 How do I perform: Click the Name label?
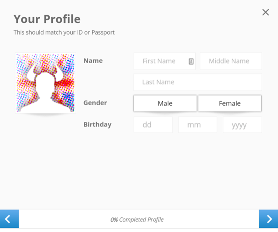pyautogui.click(x=93, y=61)
